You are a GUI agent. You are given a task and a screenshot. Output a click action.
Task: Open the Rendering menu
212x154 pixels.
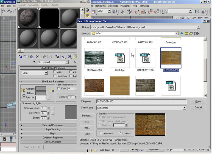100,6
